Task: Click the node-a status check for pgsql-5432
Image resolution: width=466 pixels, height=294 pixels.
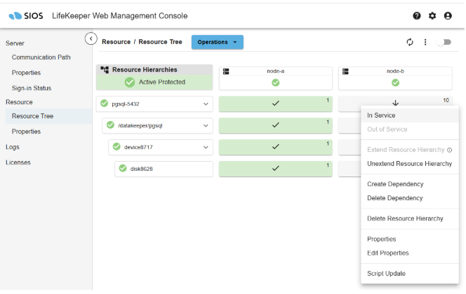Action: point(275,104)
